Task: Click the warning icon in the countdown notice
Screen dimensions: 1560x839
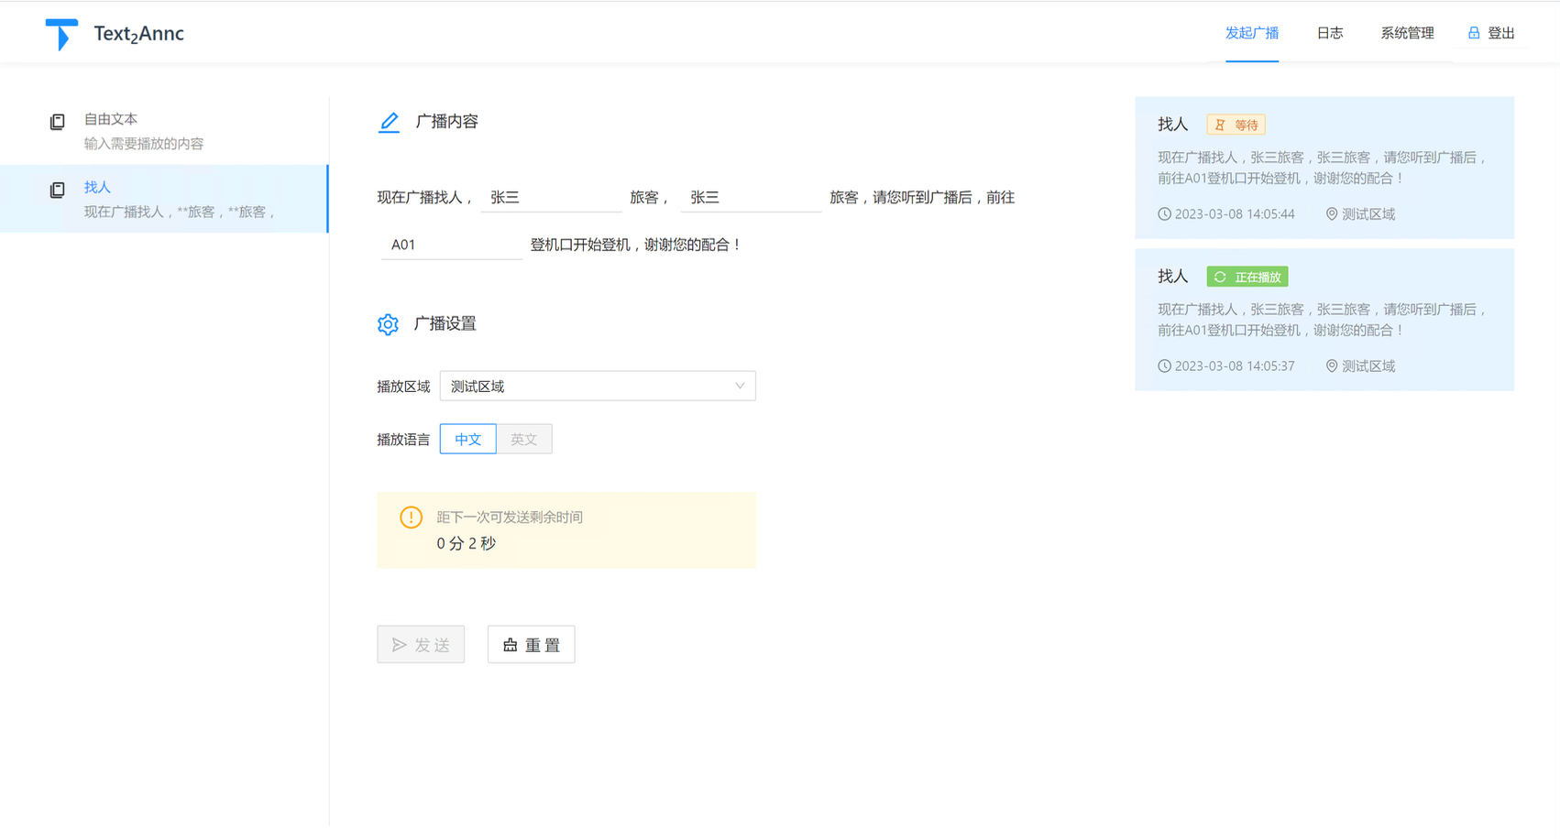Action: (x=411, y=518)
